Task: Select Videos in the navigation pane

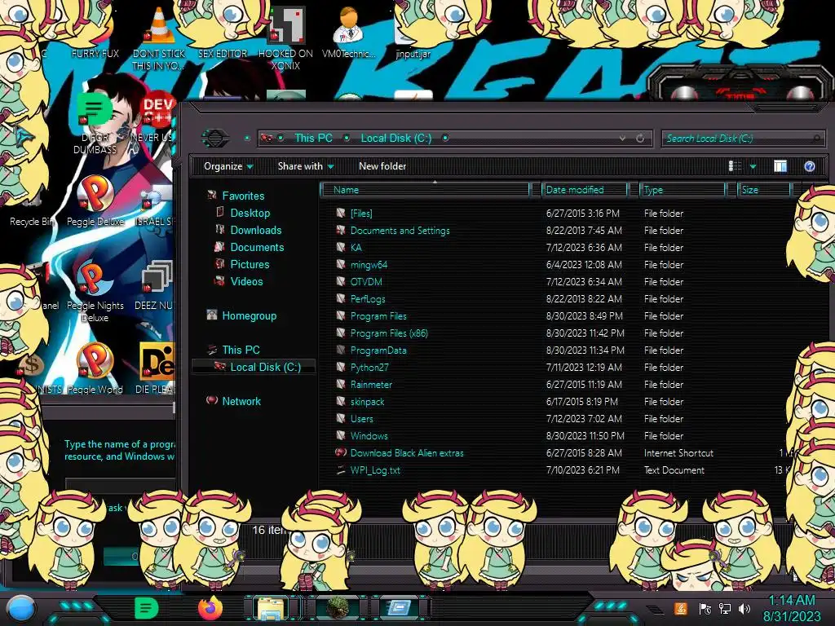Action: pyautogui.click(x=246, y=281)
